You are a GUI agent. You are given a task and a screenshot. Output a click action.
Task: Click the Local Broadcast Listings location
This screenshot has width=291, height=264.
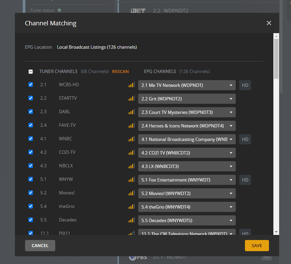[x=97, y=47]
